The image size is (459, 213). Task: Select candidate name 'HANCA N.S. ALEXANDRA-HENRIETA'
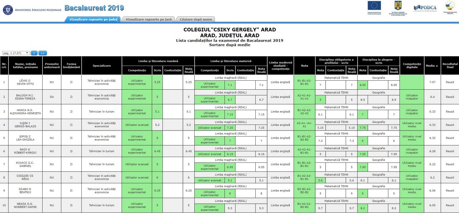(x=25, y=112)
